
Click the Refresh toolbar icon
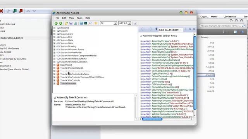75,23
